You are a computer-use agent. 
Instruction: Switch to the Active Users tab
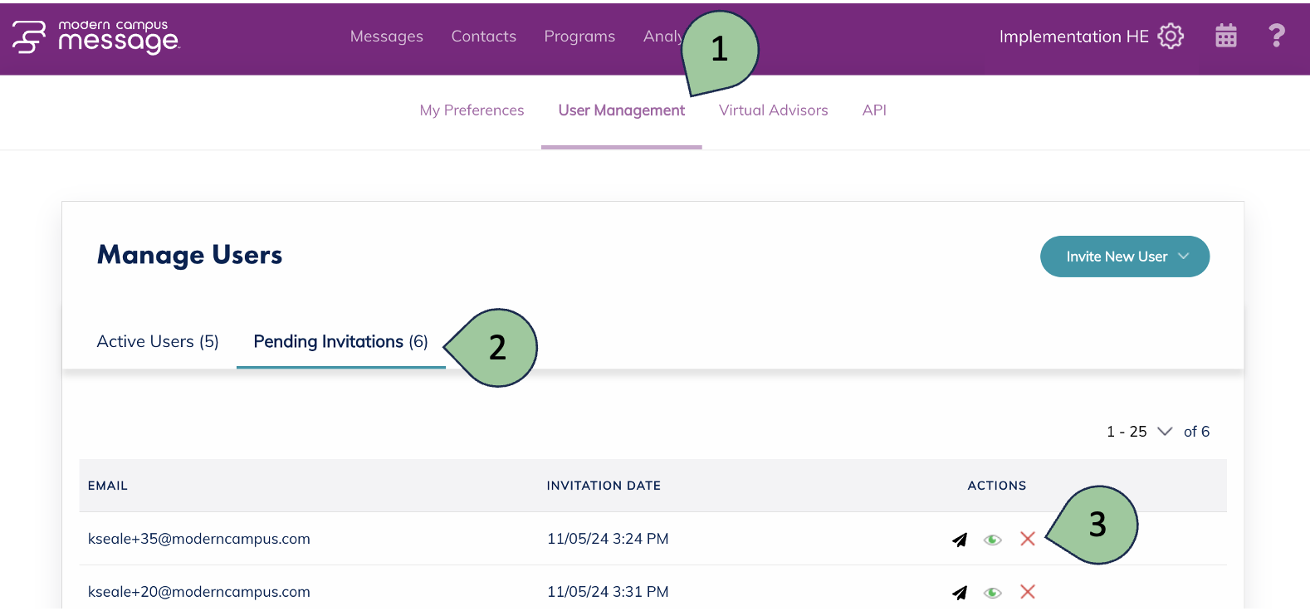[158, 342]
